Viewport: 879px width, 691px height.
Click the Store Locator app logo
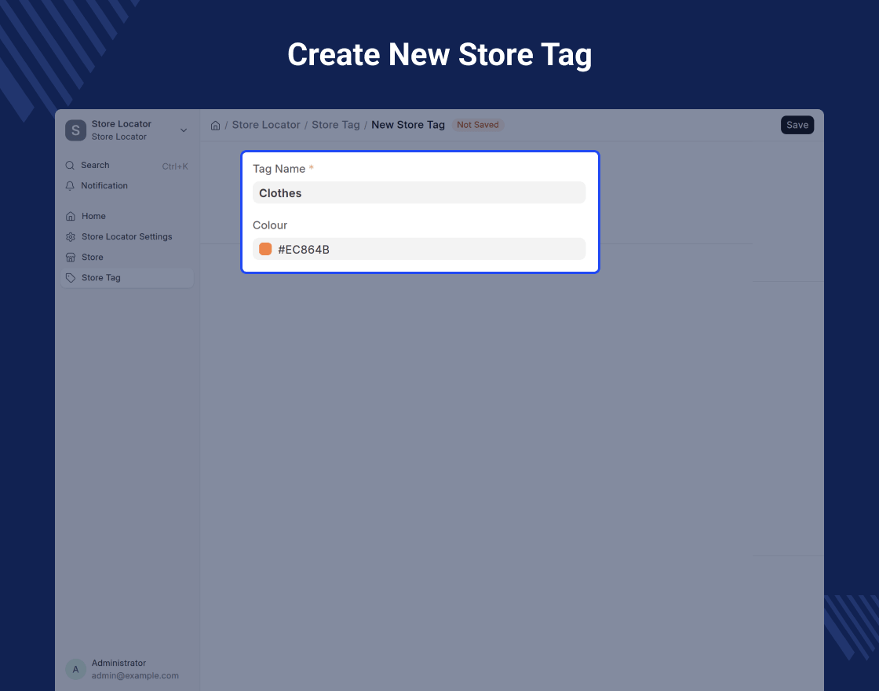[75, 130]
